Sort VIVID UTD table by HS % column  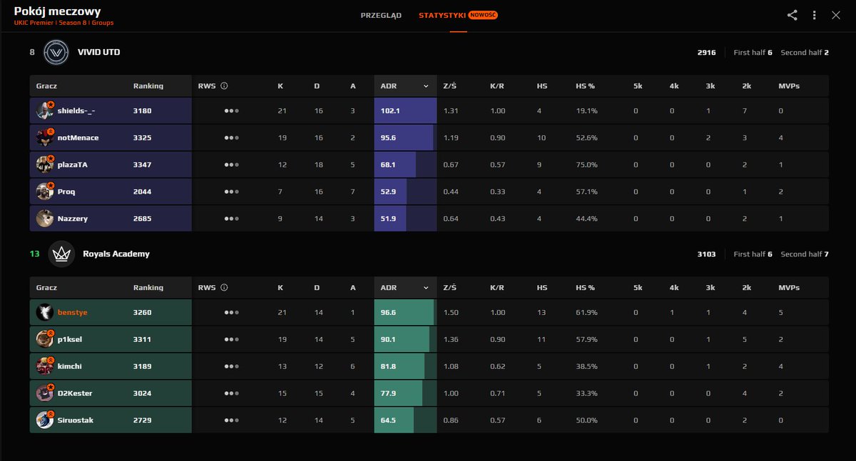click(585, 86)
